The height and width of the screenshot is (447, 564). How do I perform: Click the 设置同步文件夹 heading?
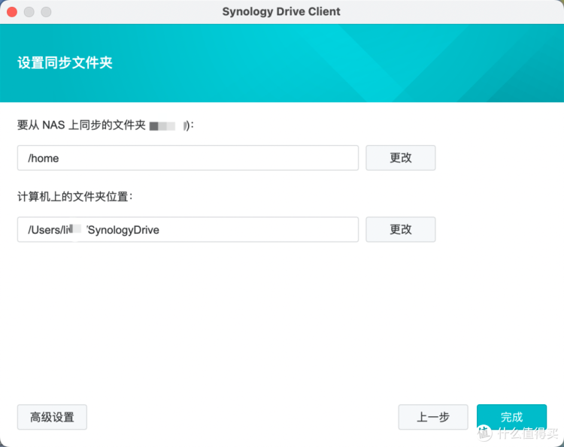65,62
